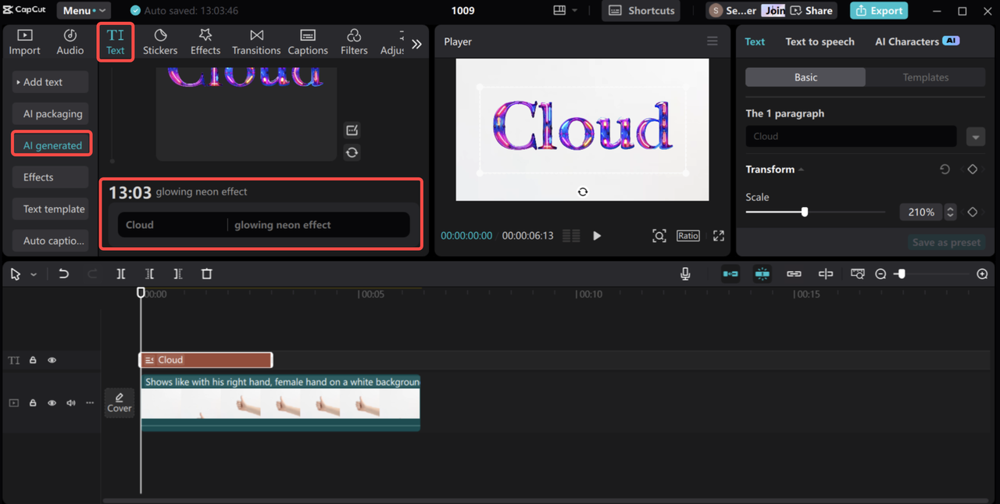Click the microphone record voiceover icon
The height and width of the screenshot is (504, 1000).
pos(685,274)
